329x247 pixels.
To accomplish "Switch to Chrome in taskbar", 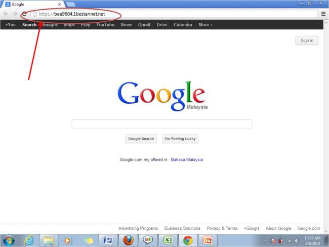I will pyautogui.click(x=188, y=240).
